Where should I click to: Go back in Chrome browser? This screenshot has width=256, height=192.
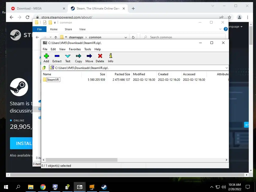point(11,17)
